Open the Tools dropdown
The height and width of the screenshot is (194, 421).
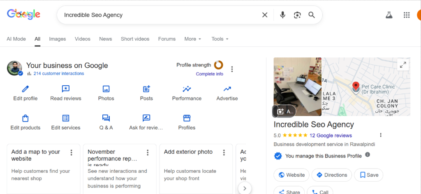(x=220, y=39)
